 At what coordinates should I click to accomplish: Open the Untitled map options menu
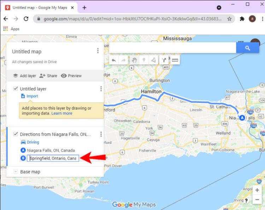pos(98,51)
